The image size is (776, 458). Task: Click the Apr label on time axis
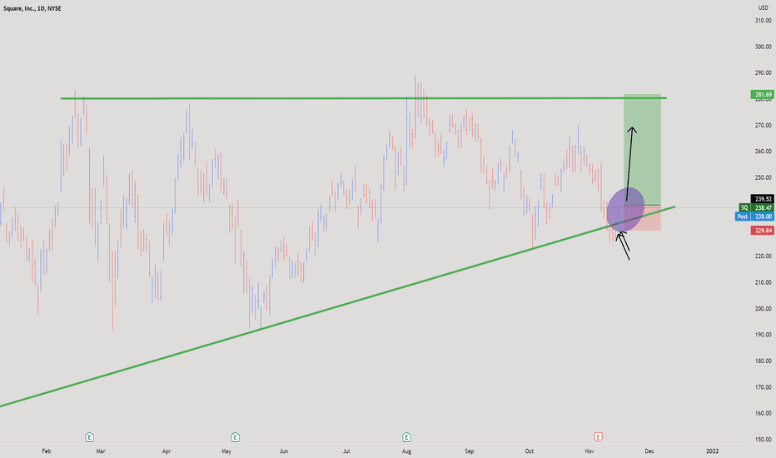click(x=167, y=451)
